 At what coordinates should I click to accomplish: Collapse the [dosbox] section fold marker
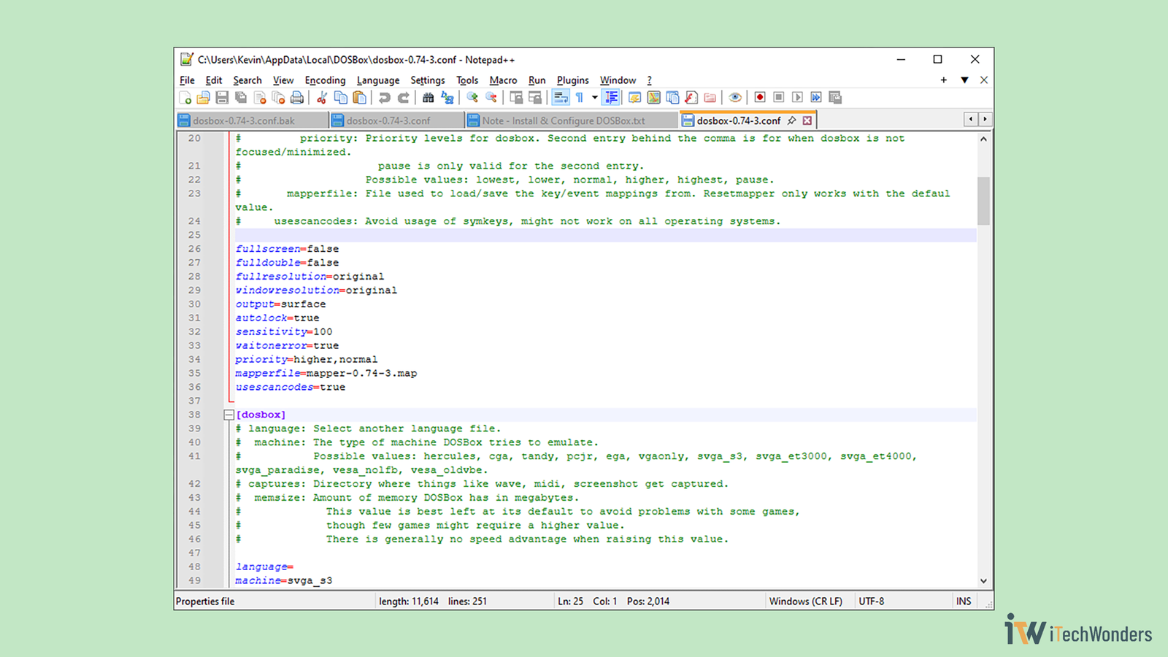click(228, 415)
